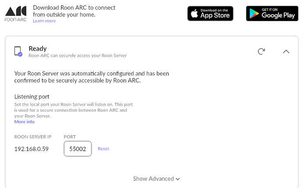Viewport: 302px width, 188px height.
Task: Click the refresh status icon
Action: coord(261,51)
